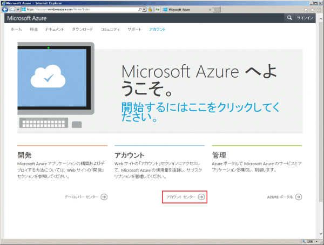Click the Microsoft Azure header logo
This screenshot has height=245, width=324.
pyautogui.click(x=27, y=18)
